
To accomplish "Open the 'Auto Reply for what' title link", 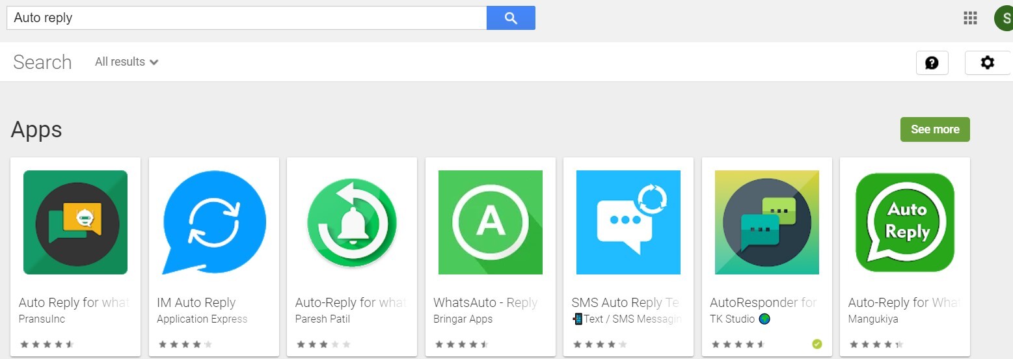I will 74,302.
